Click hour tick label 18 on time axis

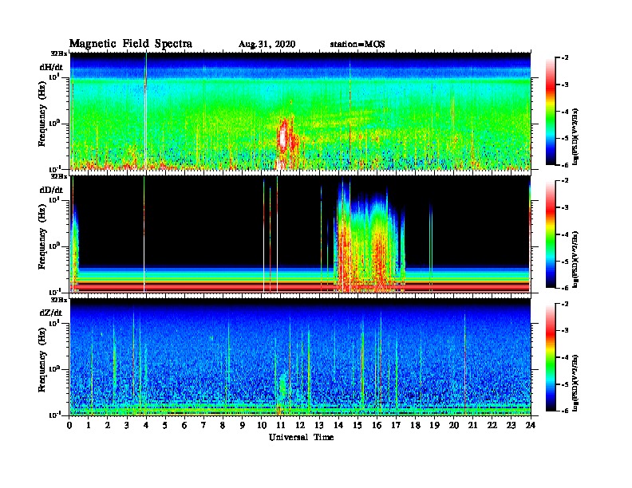415,425
